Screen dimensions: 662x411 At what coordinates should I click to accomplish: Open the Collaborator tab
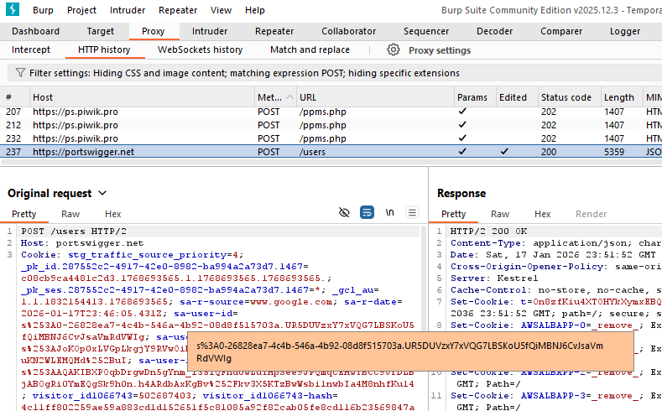click(x=348, y=31)
